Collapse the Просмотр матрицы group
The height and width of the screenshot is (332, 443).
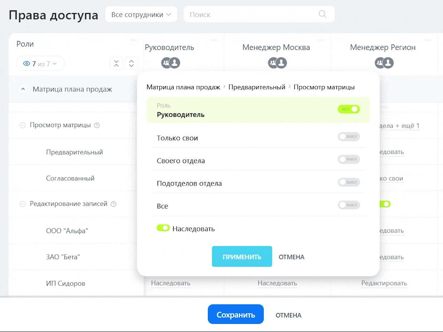point(23,126)
